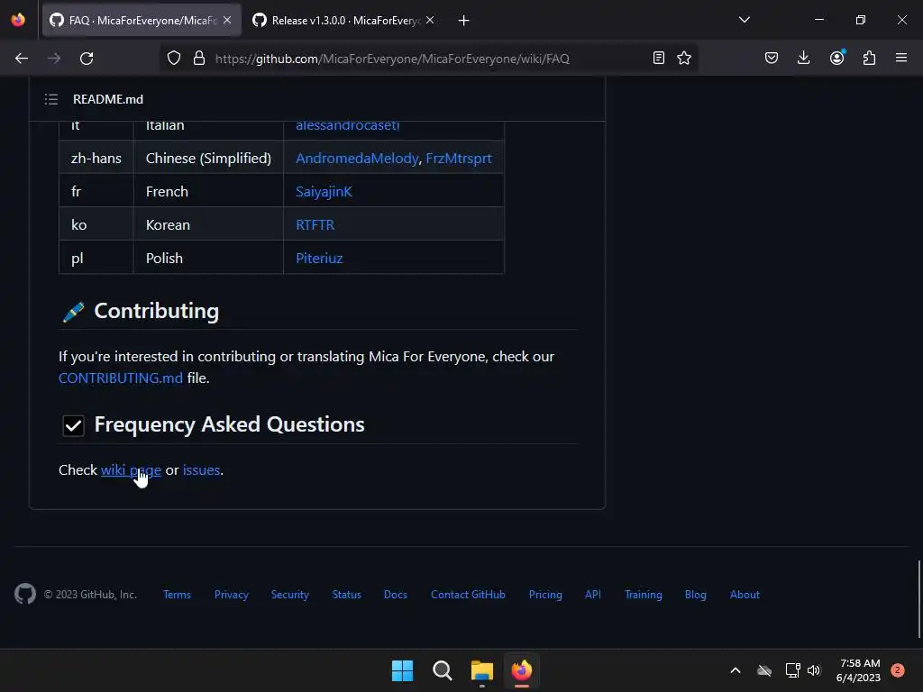Open the Firefox downloads panel

(x=803, y=58)
